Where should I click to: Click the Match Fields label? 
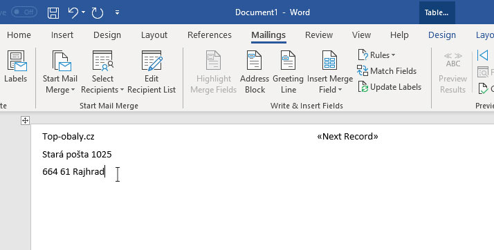(x=393, y=71)
